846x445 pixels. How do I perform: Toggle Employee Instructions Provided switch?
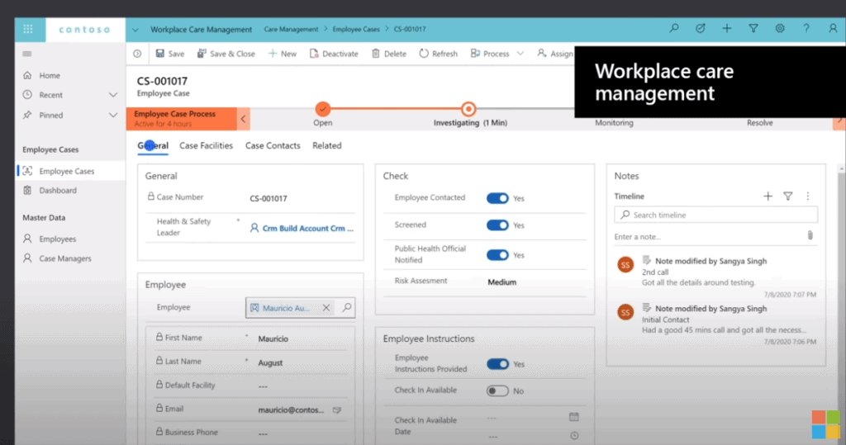[x=497, y=364]
